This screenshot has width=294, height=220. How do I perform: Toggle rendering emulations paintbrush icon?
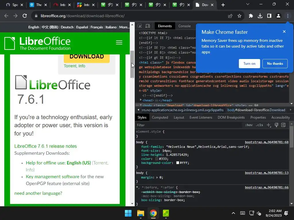click(276, 125)
